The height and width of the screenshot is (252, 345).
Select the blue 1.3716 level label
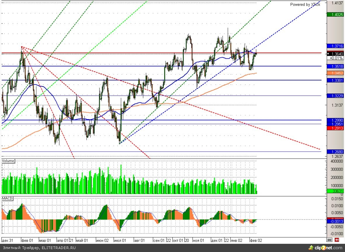335,46
